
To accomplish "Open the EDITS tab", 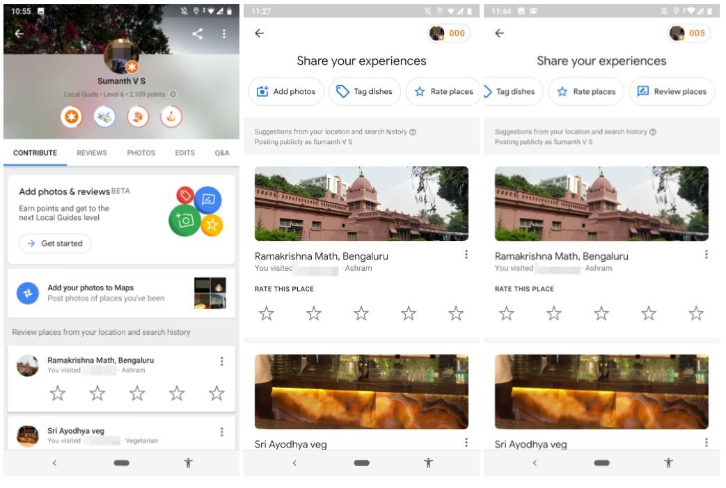I will point(185,153).
